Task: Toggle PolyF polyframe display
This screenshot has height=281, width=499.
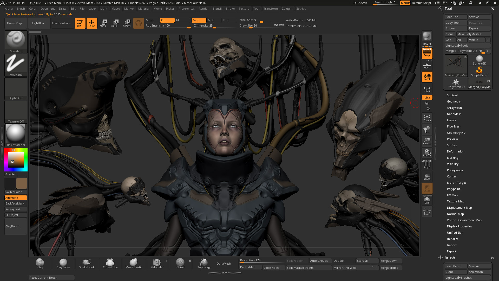Action: pyautogui.click(x=427, y=165)
